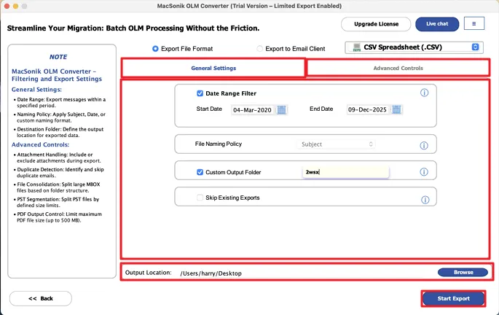
Task: Click the Upgrade License button
Action: click(376, 24)
